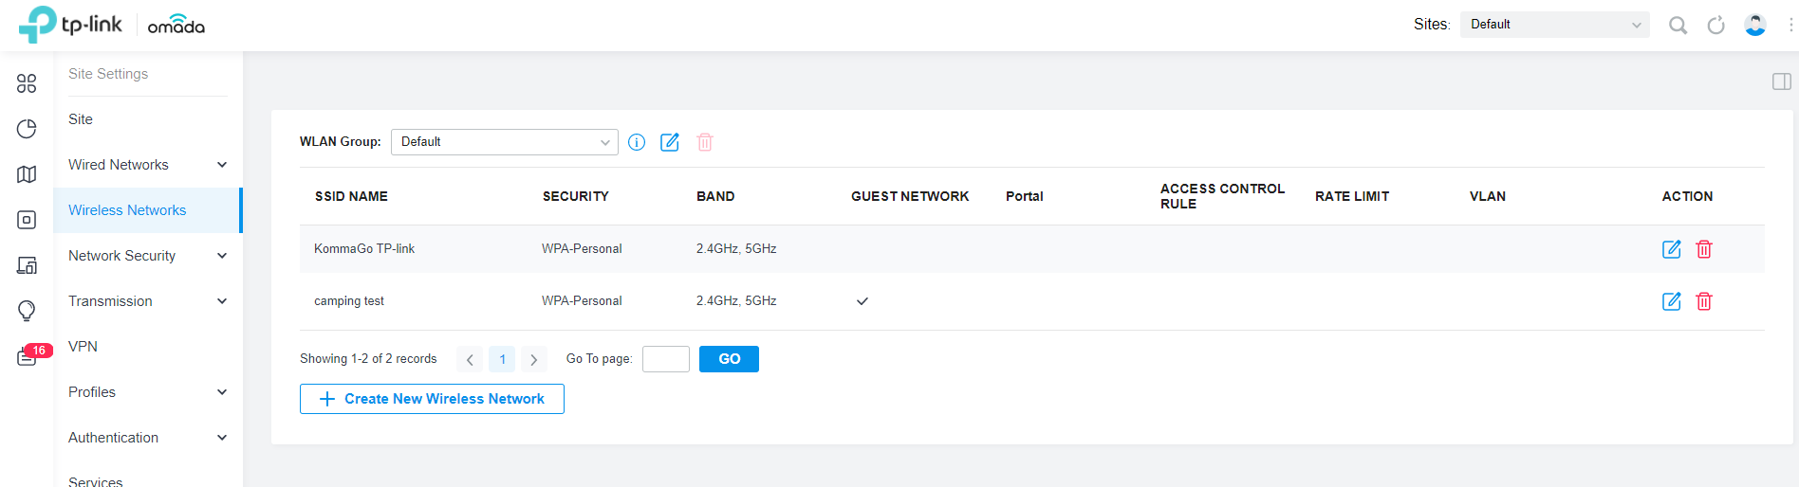
Task: Open the Sites selector dropdown
Action: [x=1554, y=25]
